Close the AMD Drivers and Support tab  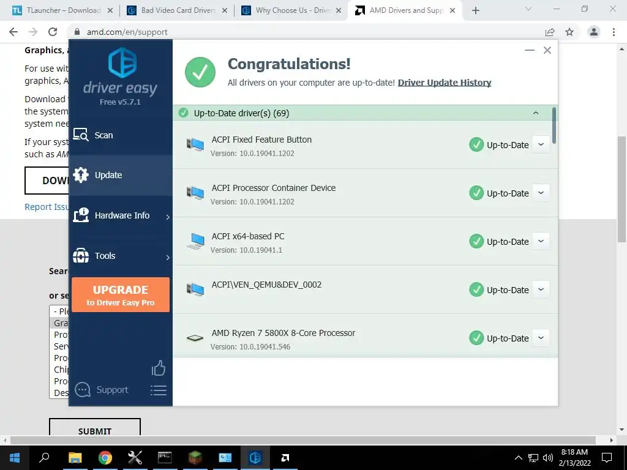coord(452,11)
